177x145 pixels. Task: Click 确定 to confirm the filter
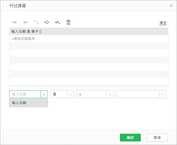pos(130,138)
